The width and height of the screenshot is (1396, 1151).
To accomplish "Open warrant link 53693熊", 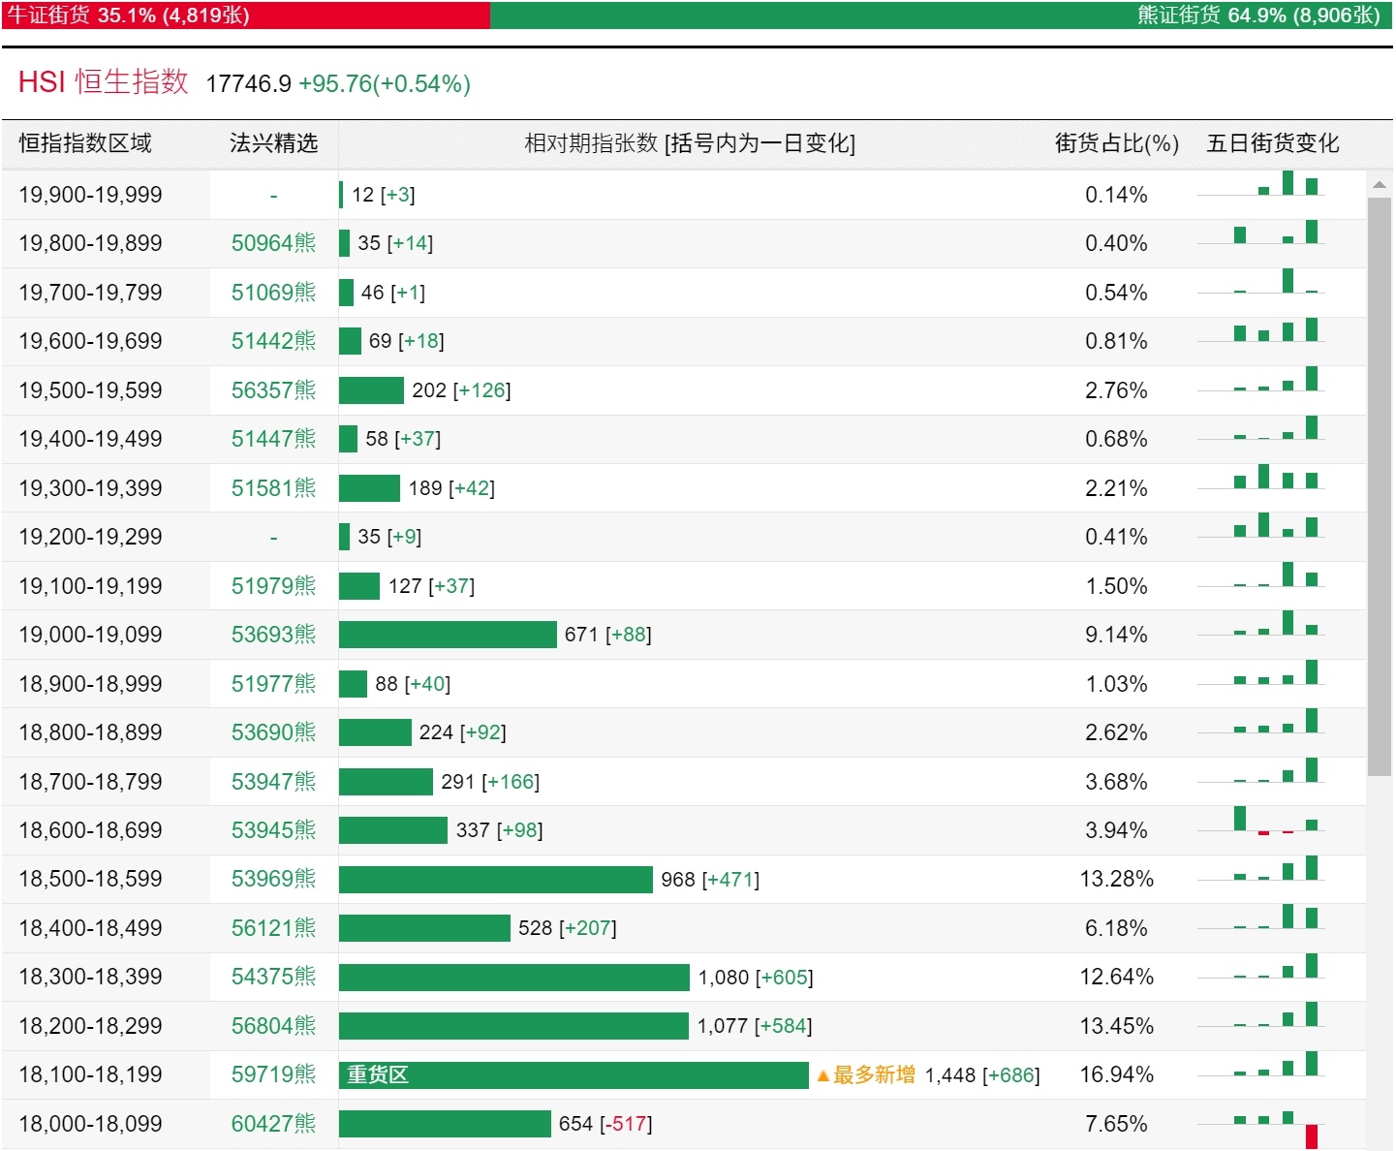I will click(x=273, y=635).
